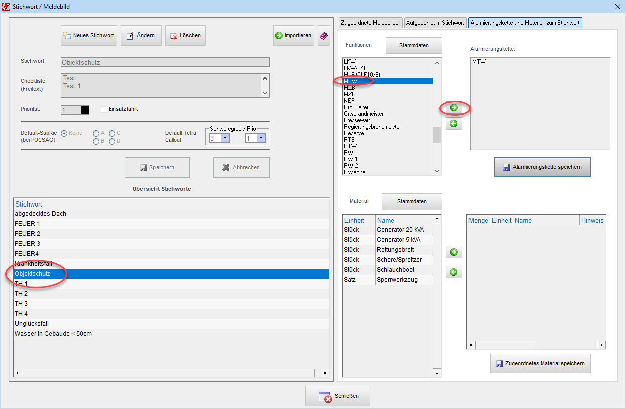Select the Keine SubRic radio button
The image size is (626, 409).
(64, 133)
